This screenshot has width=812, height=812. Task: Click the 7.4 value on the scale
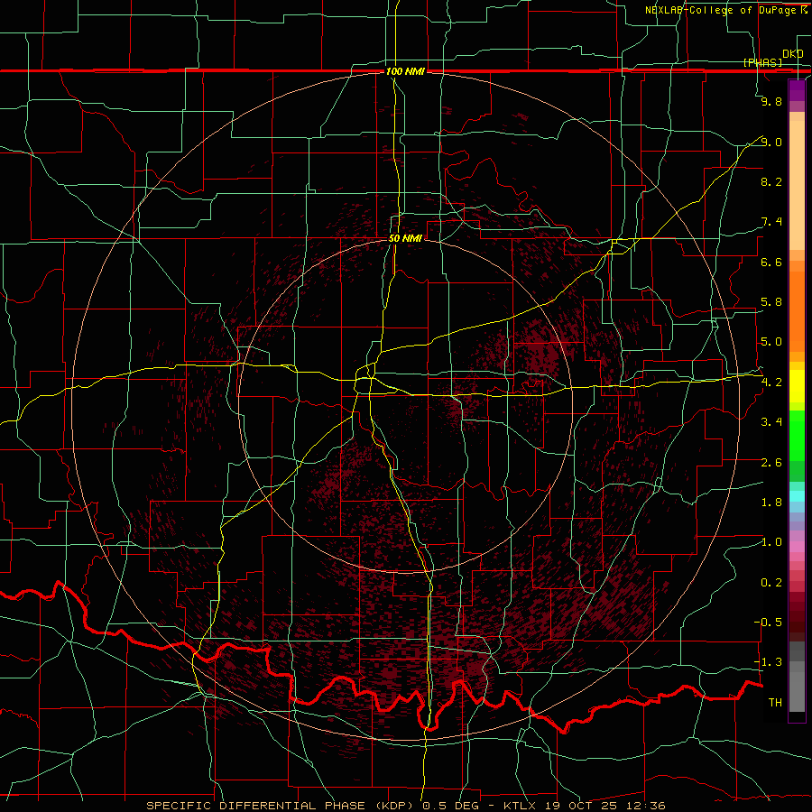[771, 222]
